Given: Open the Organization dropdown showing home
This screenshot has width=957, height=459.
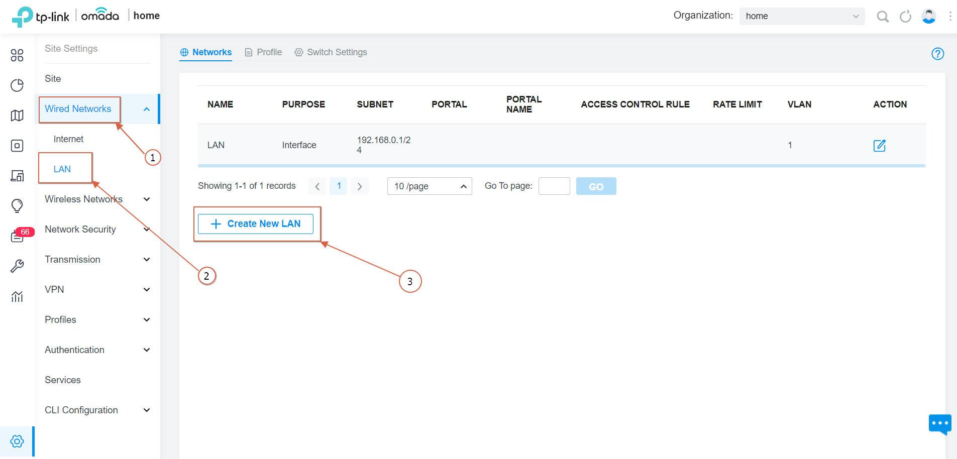Looking at the screenshot, I should tap(802, 16).
